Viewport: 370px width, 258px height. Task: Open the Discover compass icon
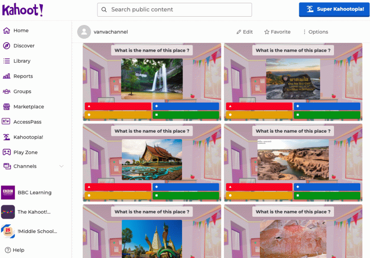[6, 46]
